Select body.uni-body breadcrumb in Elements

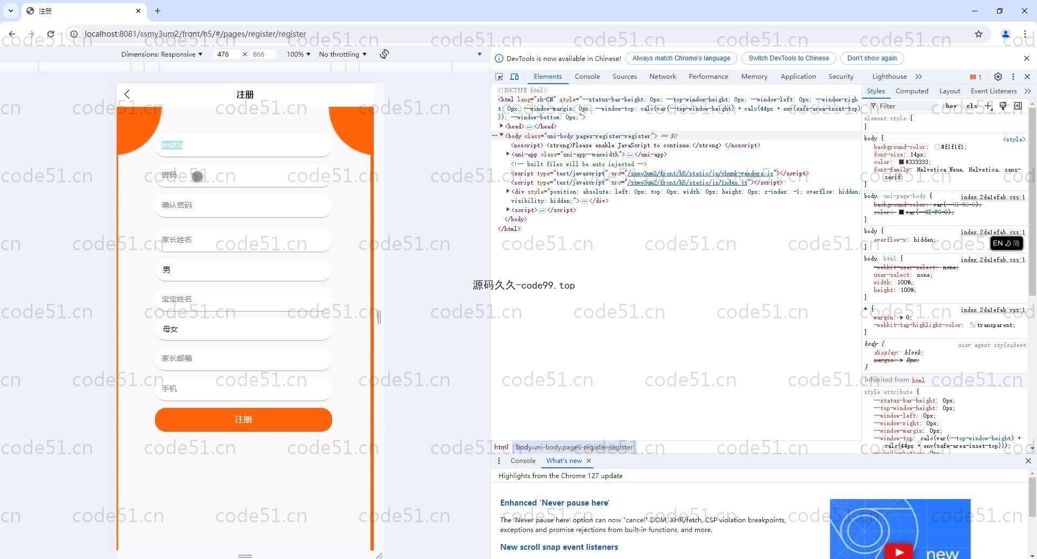(574, 447)
